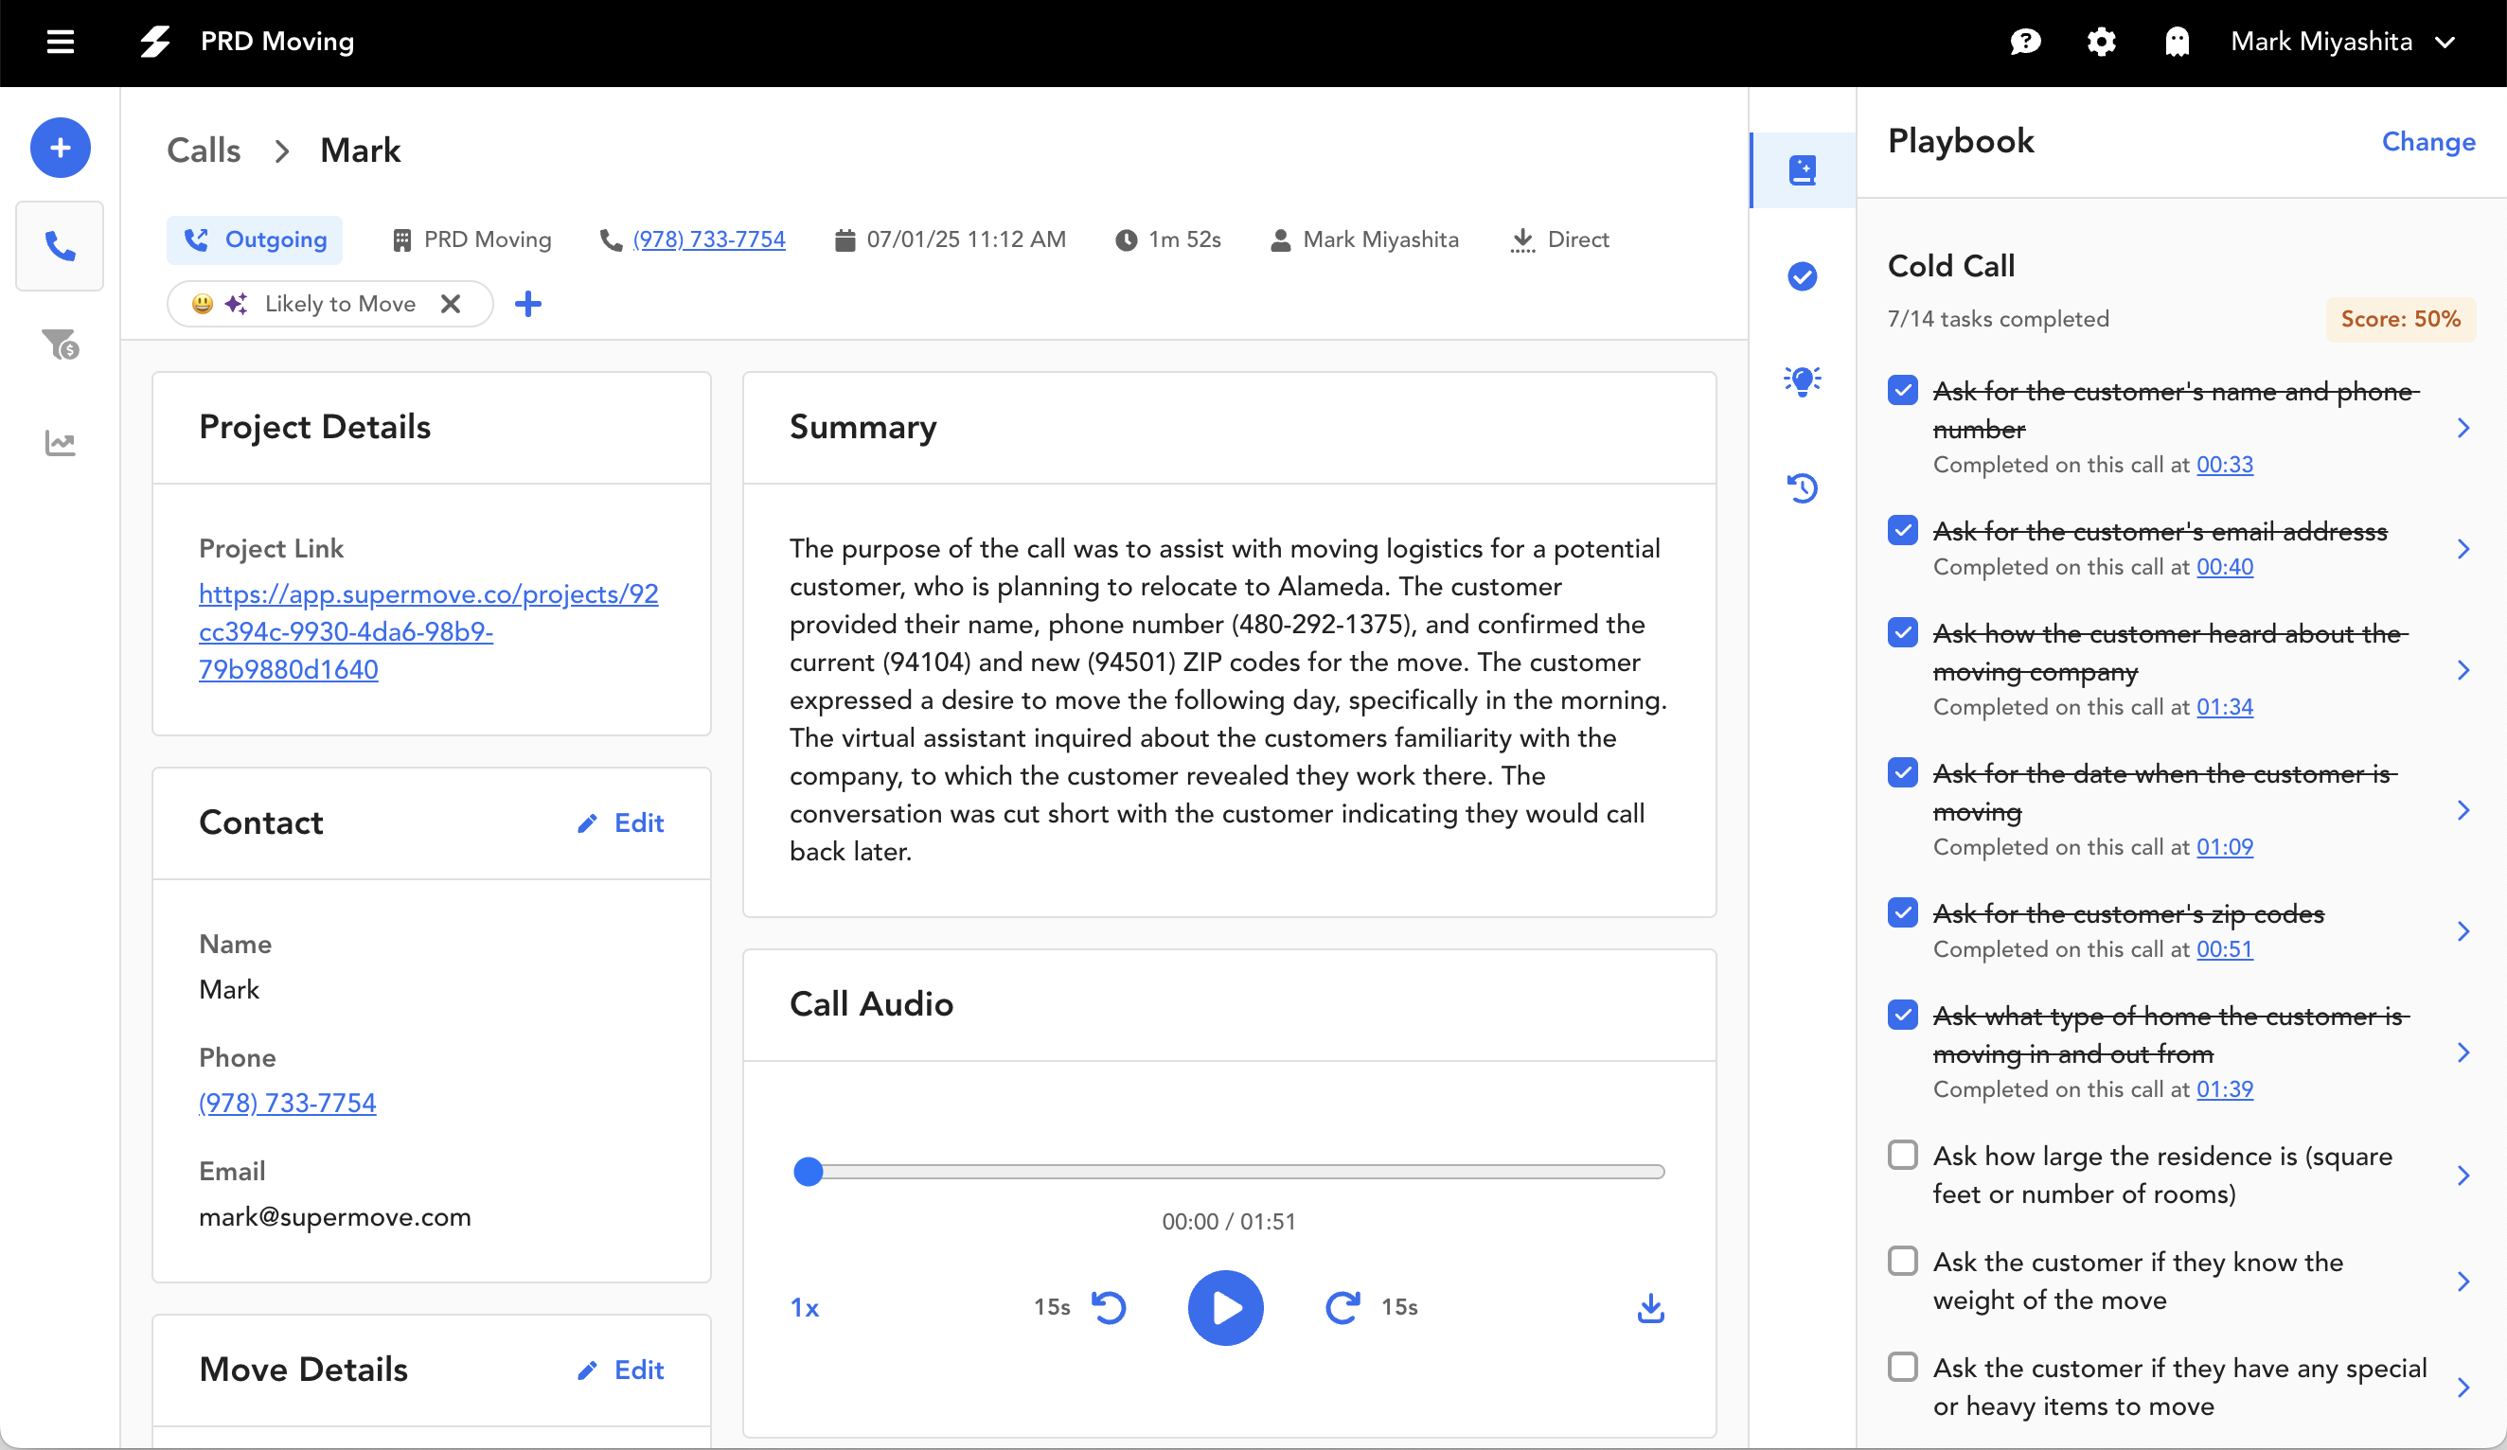Open the help chat bubble icon
Screen dimensions: 2507x1450
[2025, 42]
